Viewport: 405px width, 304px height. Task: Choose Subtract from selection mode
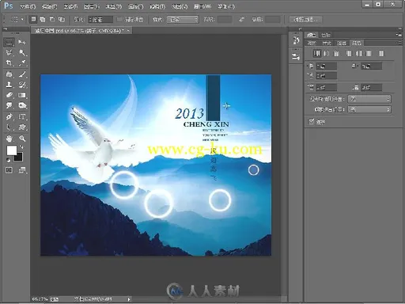click(x=52, y=19)
